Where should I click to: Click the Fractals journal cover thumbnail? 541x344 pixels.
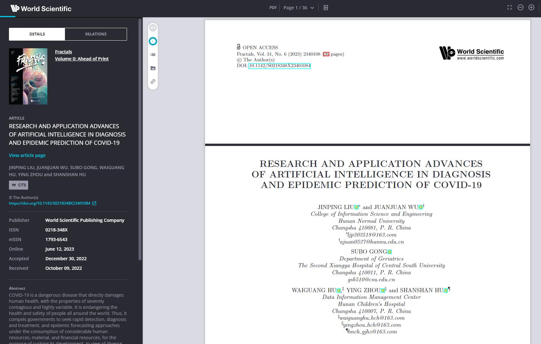(28, 76)
